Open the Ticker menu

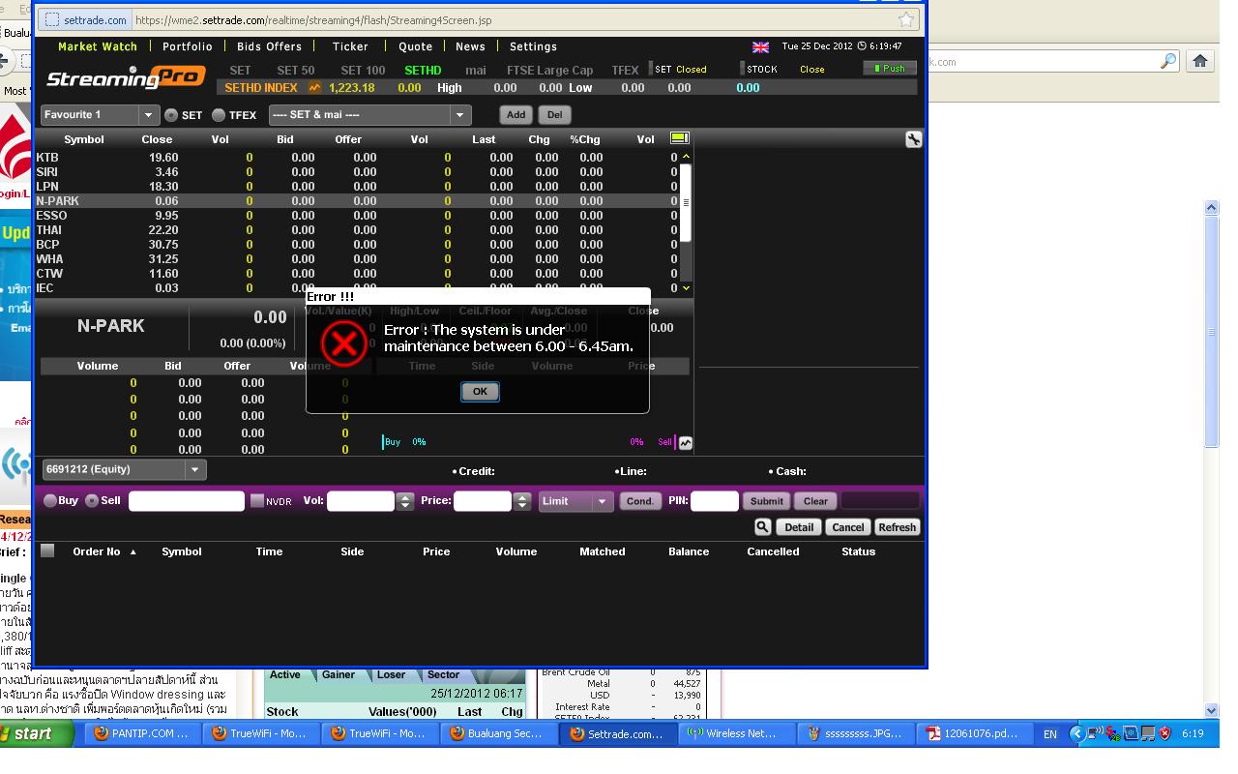tap(350, 46)
